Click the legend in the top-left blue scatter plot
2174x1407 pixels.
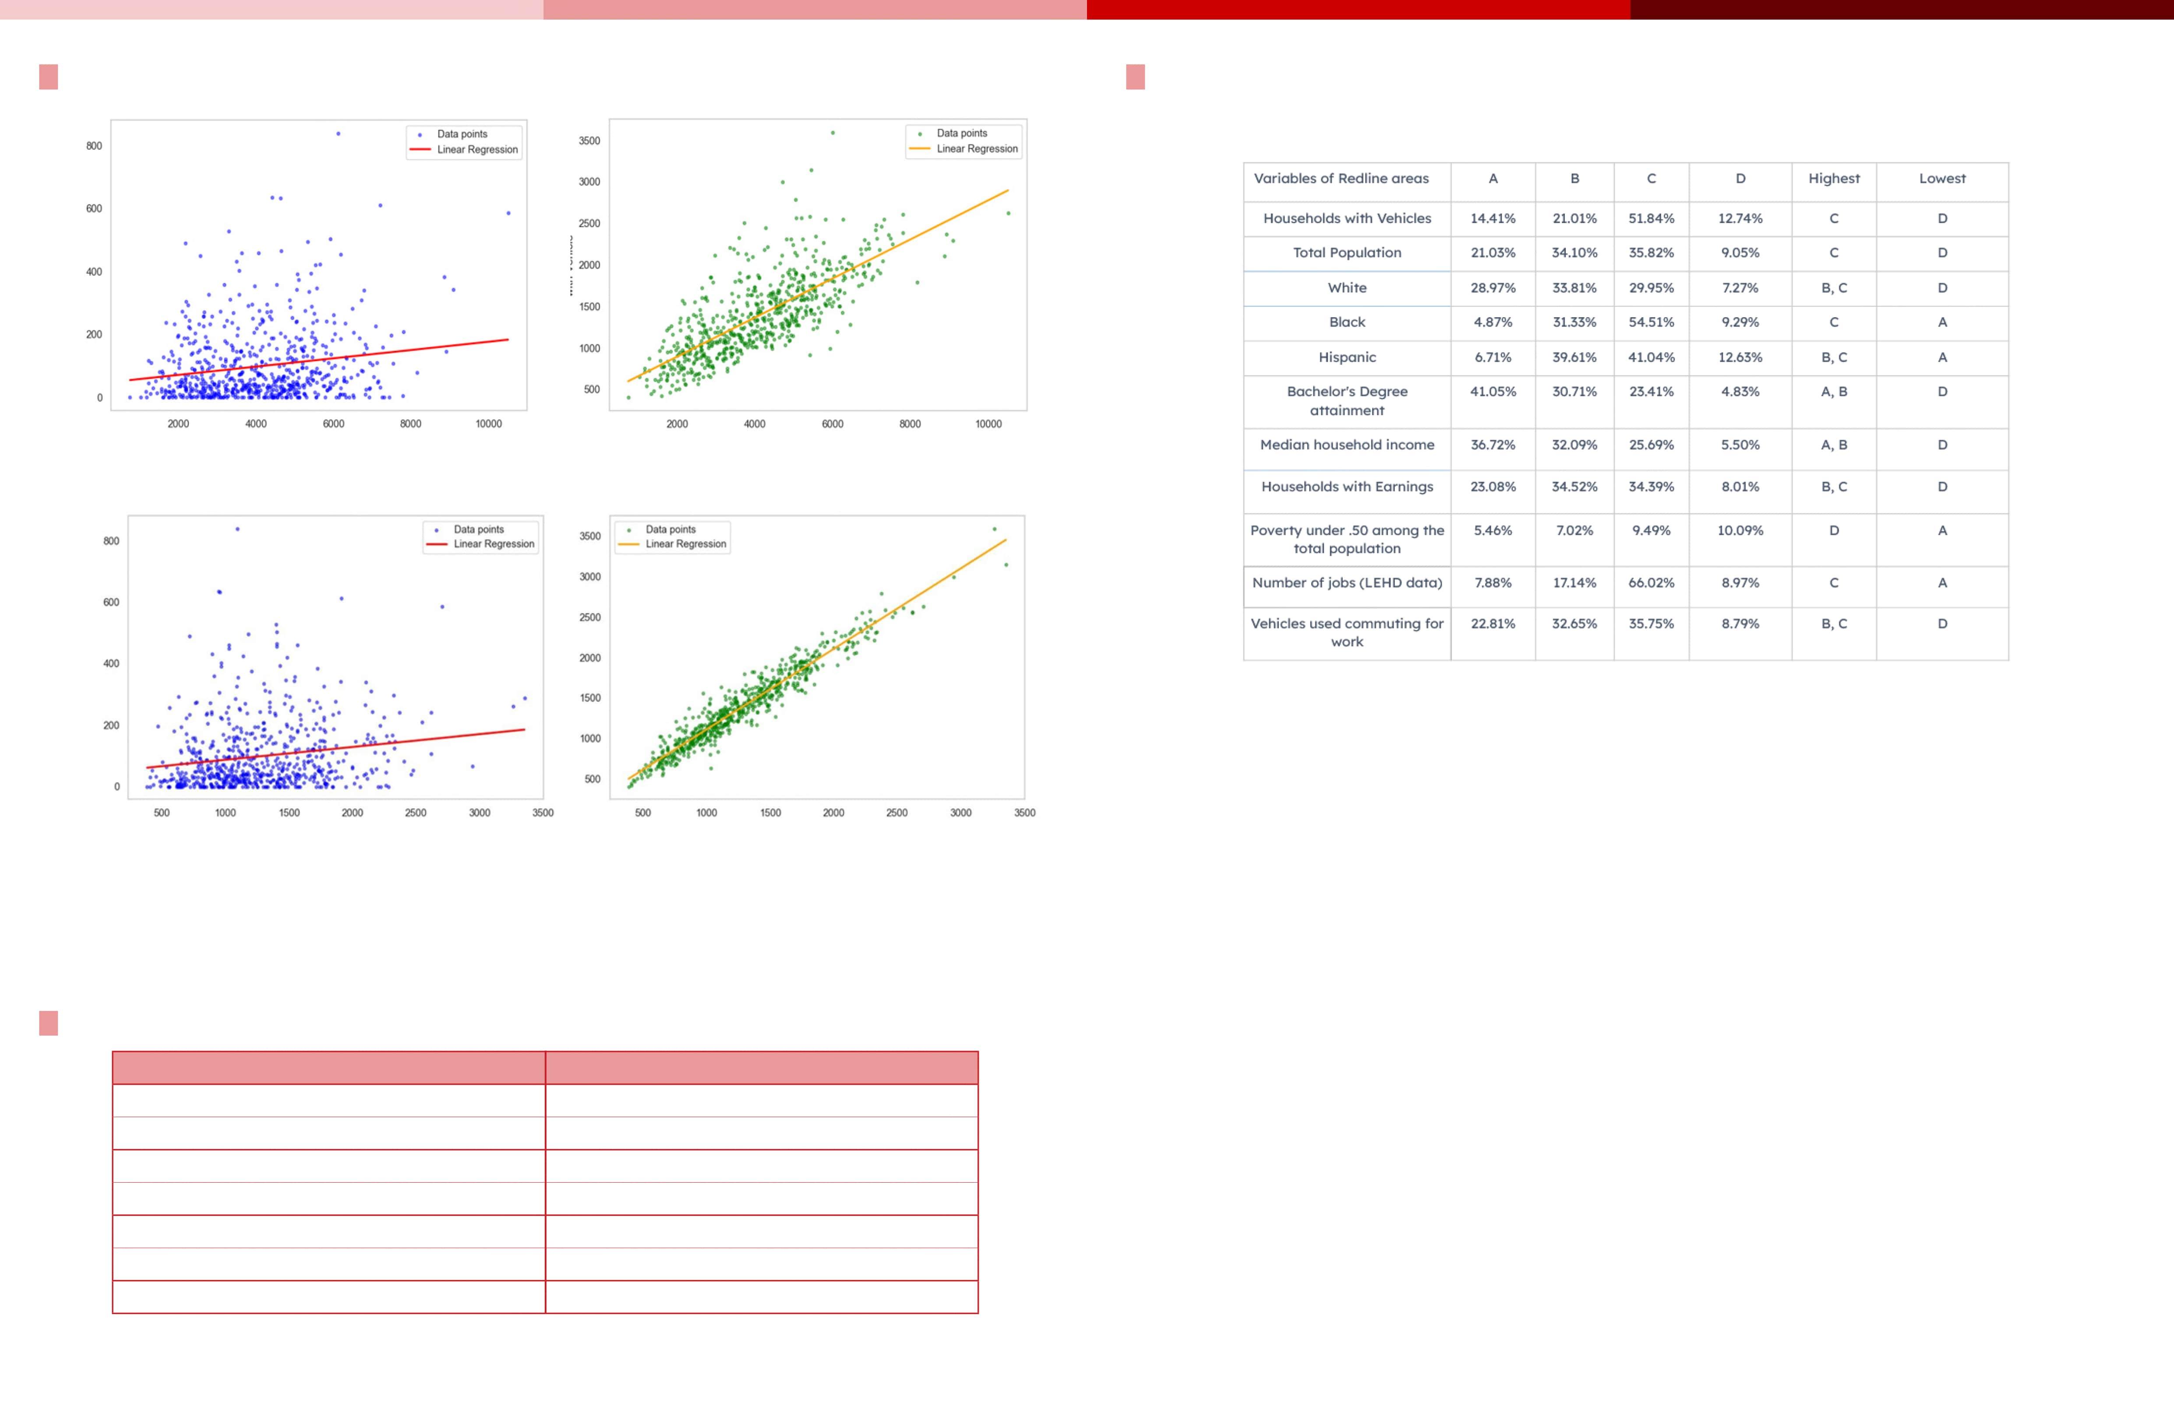pos(465,141)
